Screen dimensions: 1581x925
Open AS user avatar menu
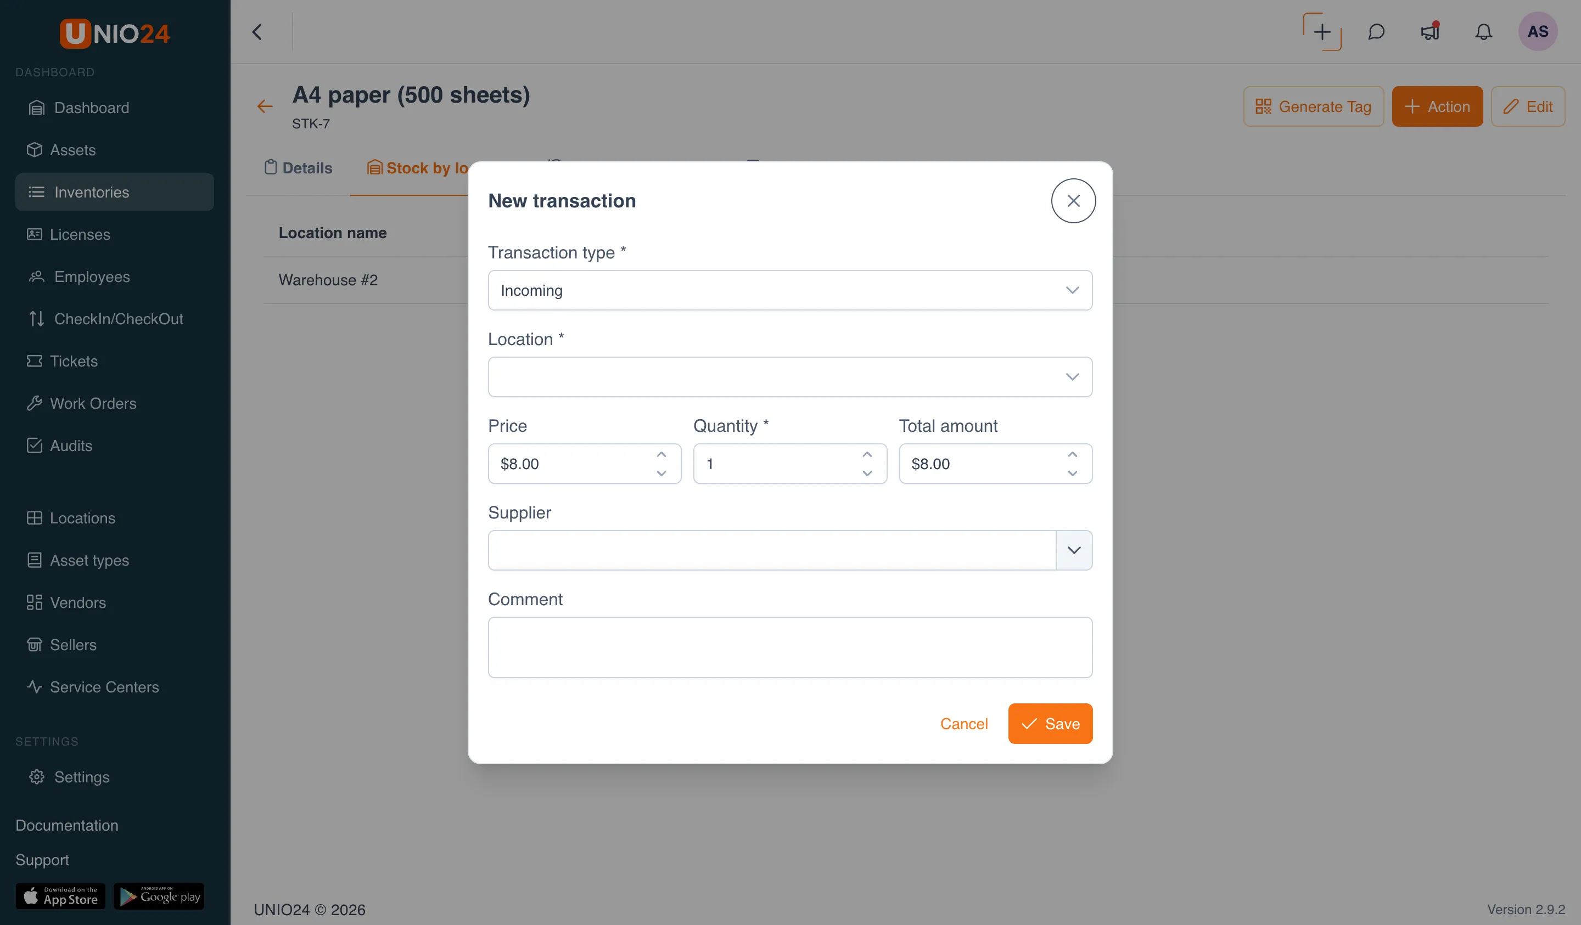pos(1538,31)
